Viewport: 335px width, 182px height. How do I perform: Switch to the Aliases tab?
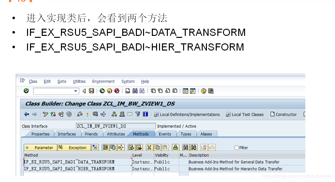206,134
